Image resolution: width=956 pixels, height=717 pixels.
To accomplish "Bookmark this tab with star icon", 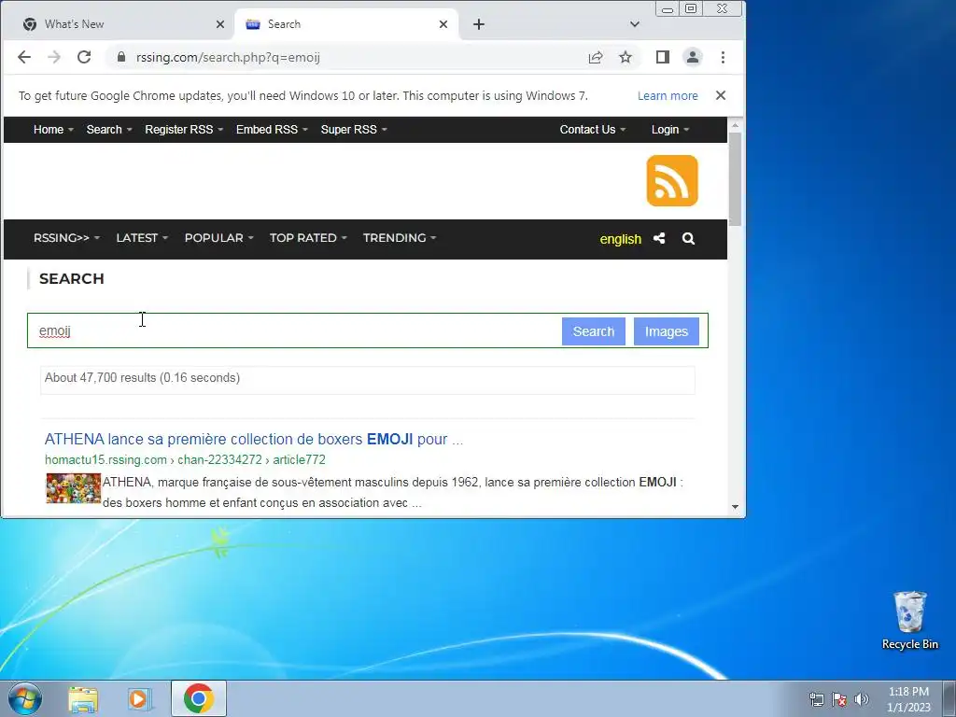I will [x=626, y=57].
